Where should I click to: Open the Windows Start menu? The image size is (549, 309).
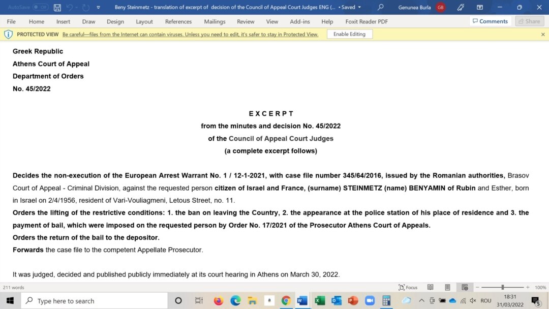[x=10, y=300]
